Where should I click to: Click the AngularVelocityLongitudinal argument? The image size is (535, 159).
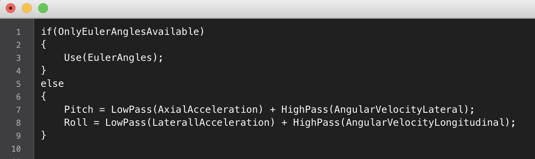(425, 122)
